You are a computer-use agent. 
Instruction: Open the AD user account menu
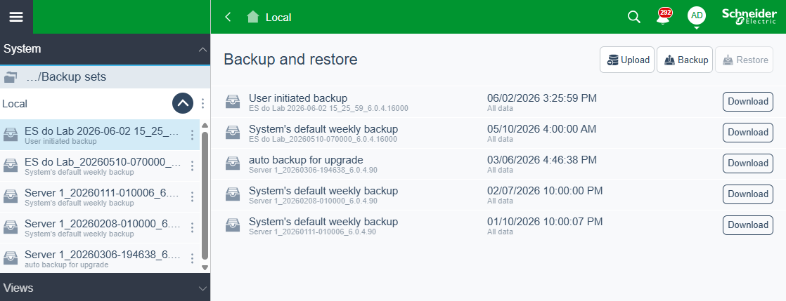(696, 17)
